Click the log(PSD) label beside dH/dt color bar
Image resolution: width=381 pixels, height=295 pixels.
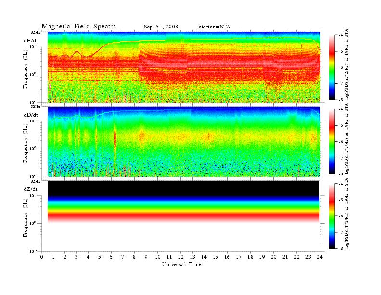(x=347, y=65)
